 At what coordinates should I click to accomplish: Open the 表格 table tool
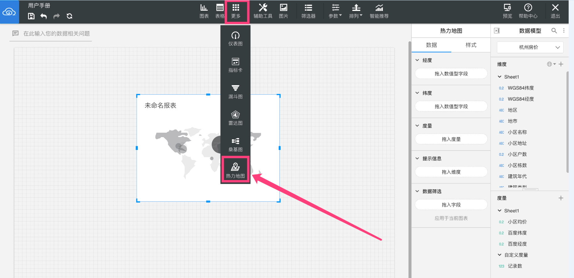[x=220, y=11]
